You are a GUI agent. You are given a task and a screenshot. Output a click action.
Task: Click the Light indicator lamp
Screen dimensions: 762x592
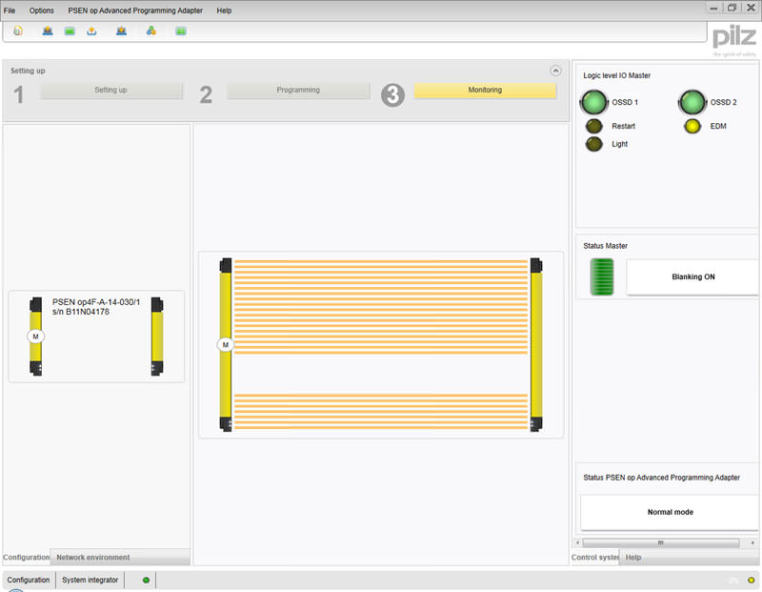(x=593, y=144)
